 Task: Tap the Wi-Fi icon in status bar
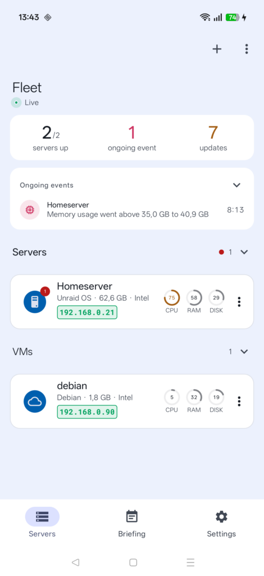pyautogui.click(x=205, y=17)
